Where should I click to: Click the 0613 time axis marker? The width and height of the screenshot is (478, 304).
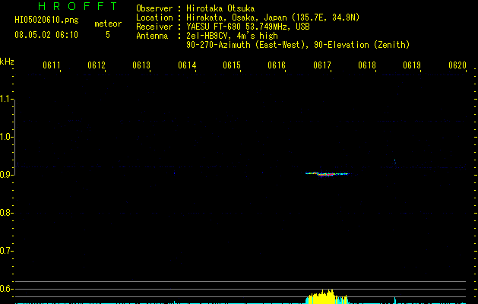[x=141, y=65]
